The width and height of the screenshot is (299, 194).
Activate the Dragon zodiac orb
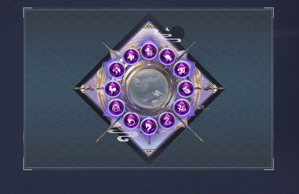pyautogui.click(x=182, y=107)
